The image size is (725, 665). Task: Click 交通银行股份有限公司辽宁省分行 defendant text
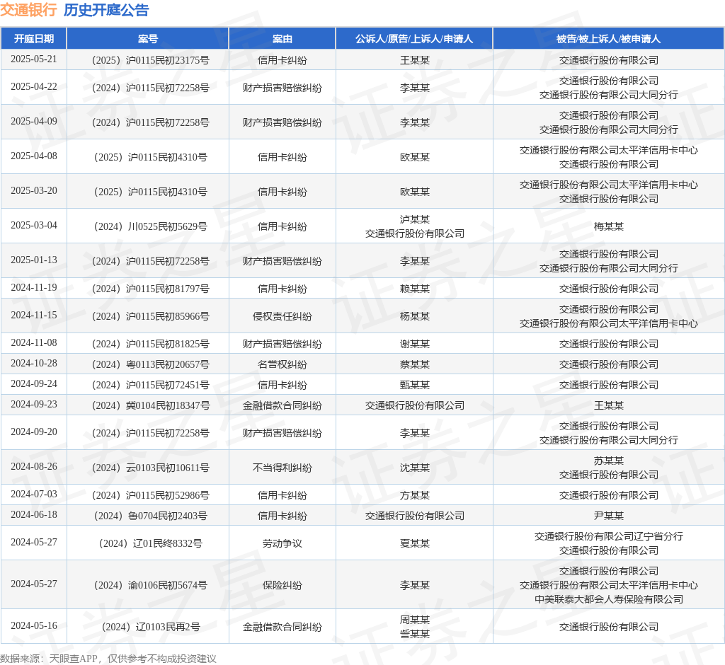(x=608, y=537)
